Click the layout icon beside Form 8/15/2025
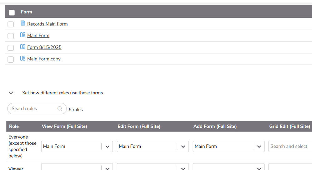The image size is (312, 170). 23,47
